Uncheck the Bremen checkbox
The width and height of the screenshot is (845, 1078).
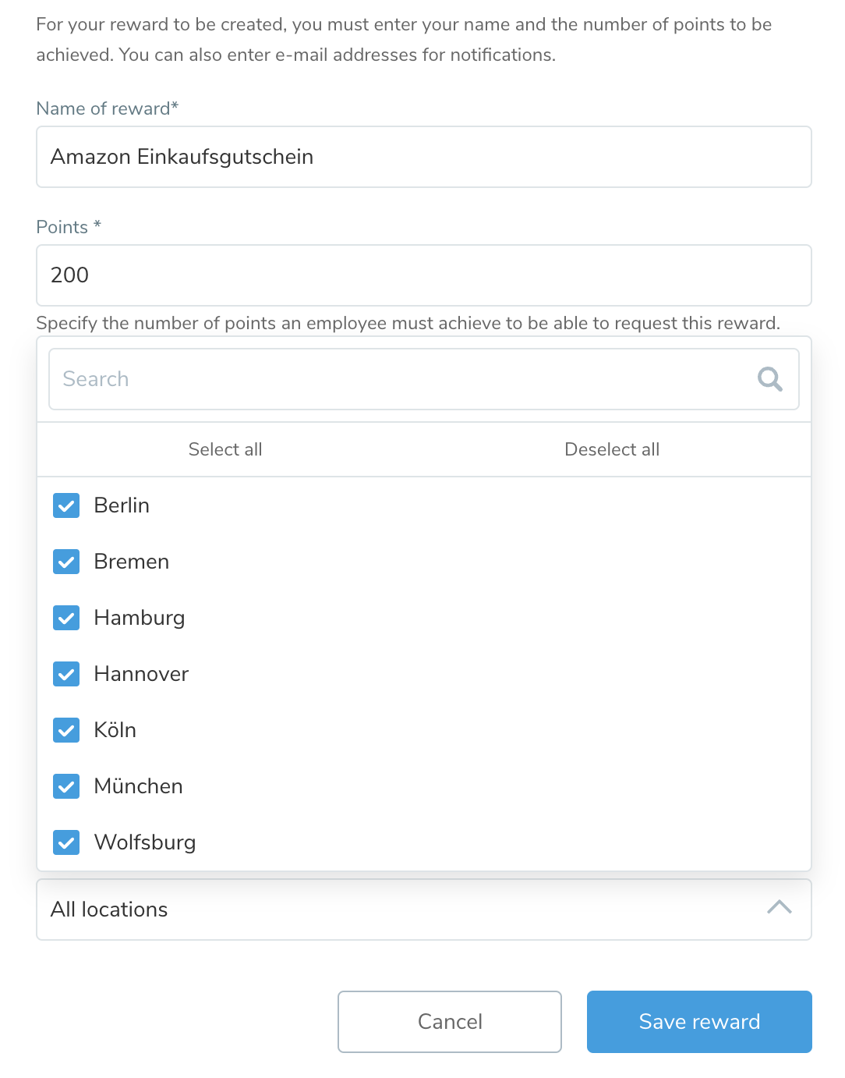(x=66, y=562)
